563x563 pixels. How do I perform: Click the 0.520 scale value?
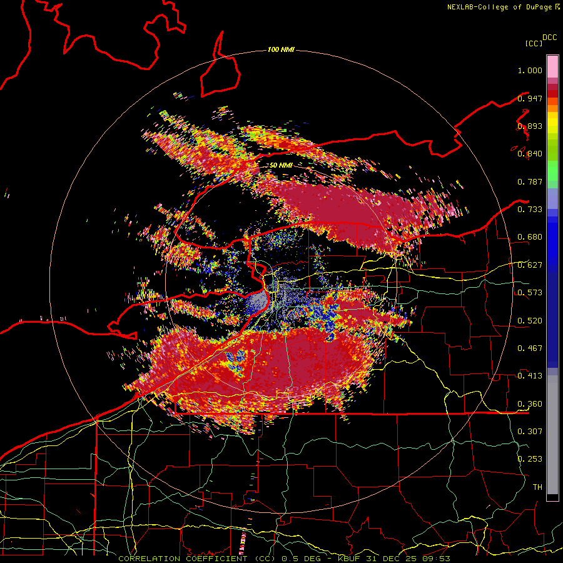(530, 321)
